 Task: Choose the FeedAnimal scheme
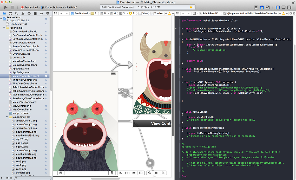(x=29, y=7)
